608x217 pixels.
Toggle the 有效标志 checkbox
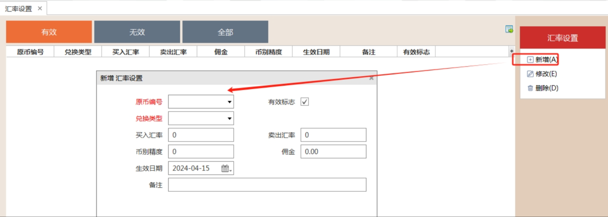pyautogui.click(x=305, y=102)
